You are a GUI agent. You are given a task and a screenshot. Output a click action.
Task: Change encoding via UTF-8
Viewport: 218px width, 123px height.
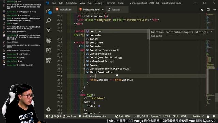tap(167, 116)
